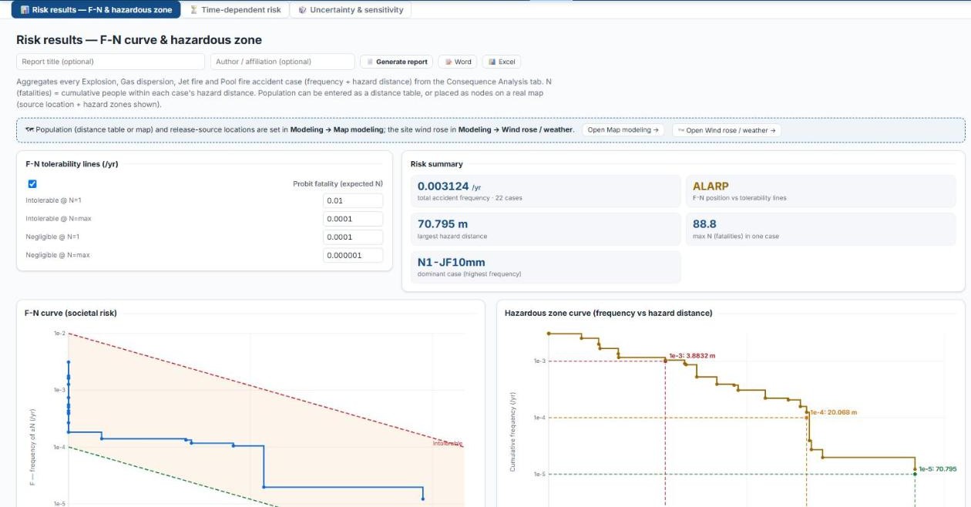The image size is (971, 507).
Task: Click the F-N curve (societal risk) heading
Action: [x=71, y=313]
